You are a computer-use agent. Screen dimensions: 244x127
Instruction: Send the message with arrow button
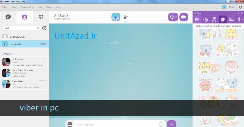(x=172, y=124)
